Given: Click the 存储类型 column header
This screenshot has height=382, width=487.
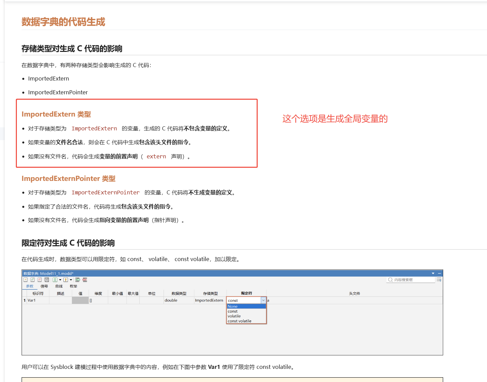Looking at the screenshot, I should 210,293.
